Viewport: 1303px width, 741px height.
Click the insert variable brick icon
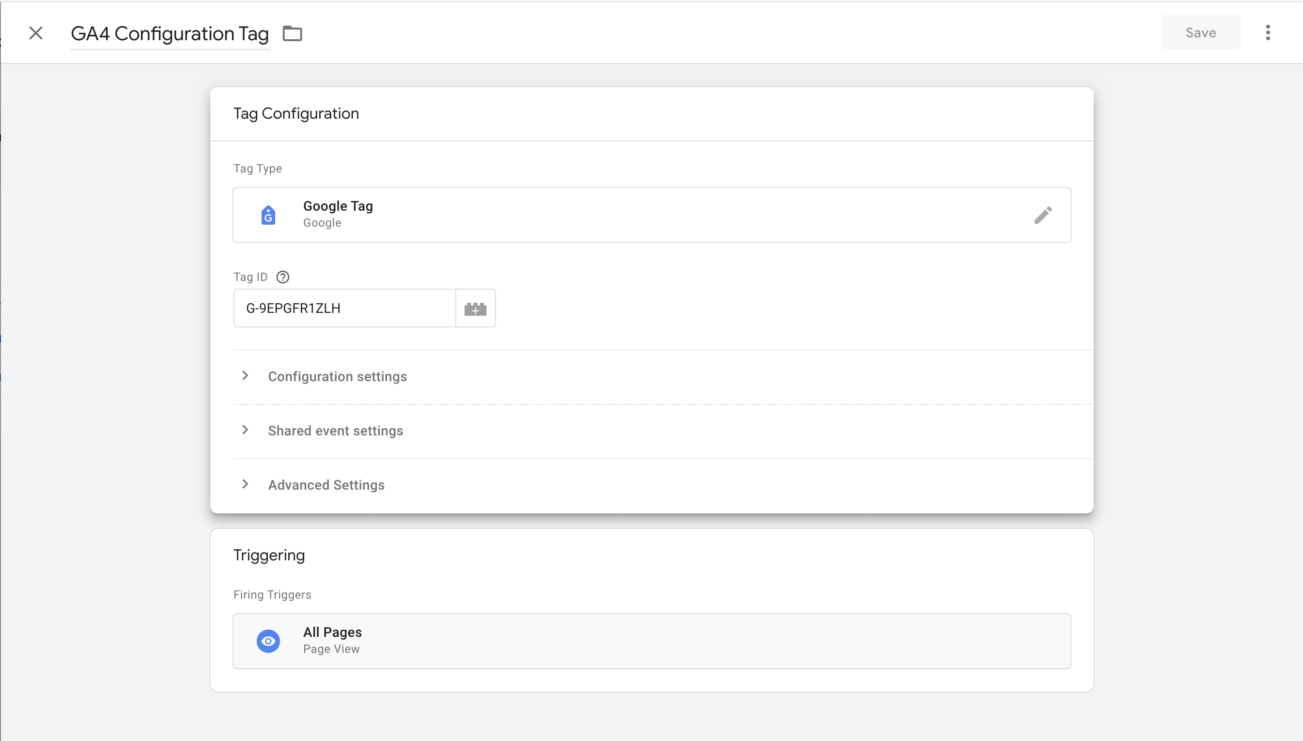coord(475,309)
